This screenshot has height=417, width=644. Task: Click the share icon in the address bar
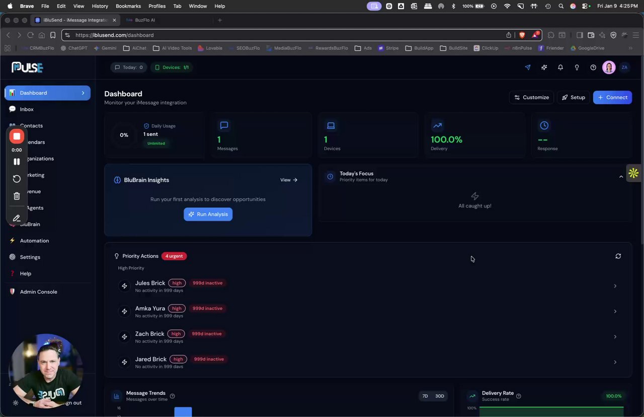tap(509, 35)
